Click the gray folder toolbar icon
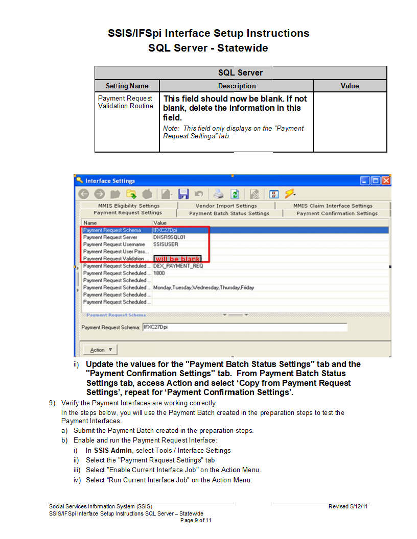The image size is (417, 539). pyautogui.click(x=115, y=194)
